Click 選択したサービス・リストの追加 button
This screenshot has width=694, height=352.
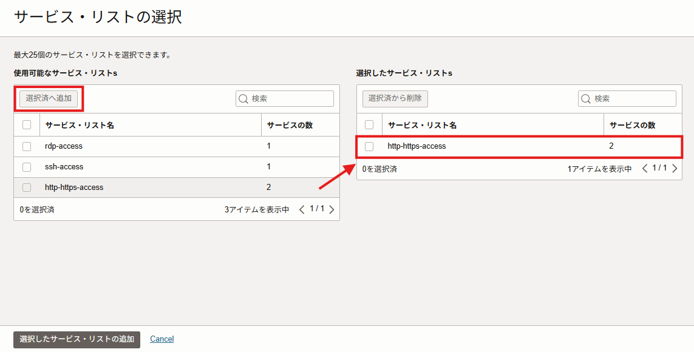pos(77,339)
